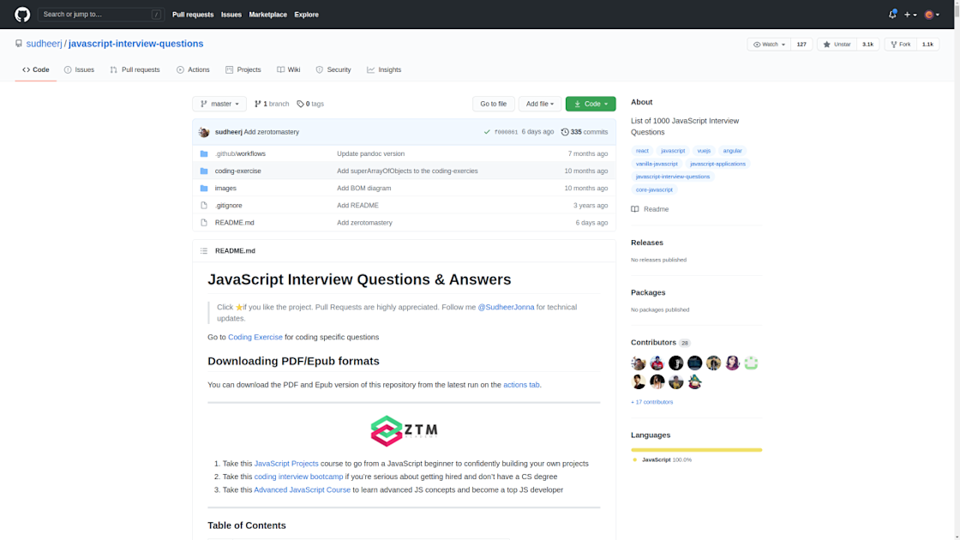Fork this repository
This screenshot has width=960, height=540.
[x=901, y=44]
